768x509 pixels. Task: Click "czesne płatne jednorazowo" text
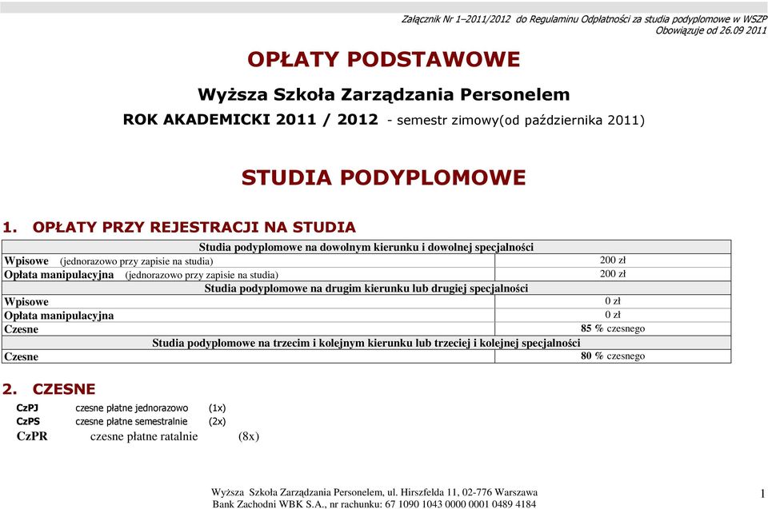pyautogui.click(x=132, y=408)
